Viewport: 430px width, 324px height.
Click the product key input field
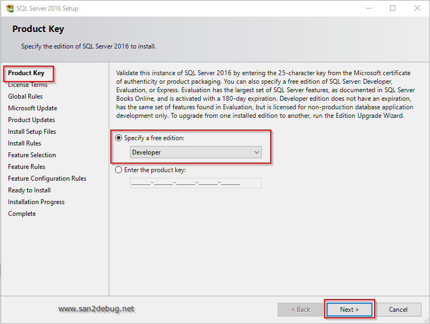196,183
